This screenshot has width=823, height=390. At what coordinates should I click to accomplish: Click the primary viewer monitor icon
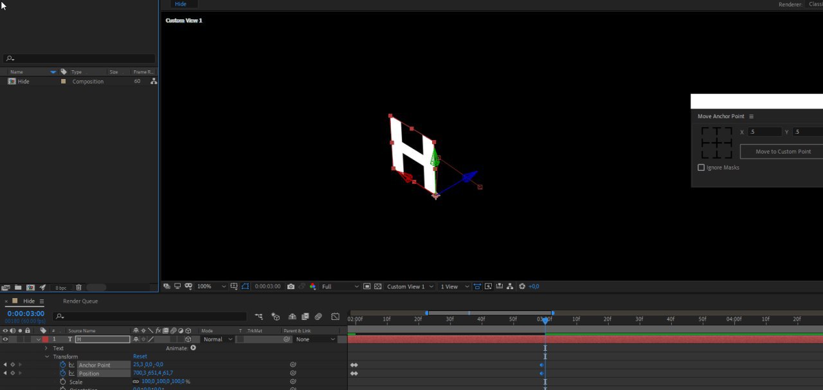pyautogui.click(x=177, y=287)
